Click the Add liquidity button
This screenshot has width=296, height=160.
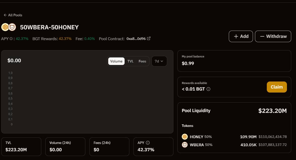(241, 36)
